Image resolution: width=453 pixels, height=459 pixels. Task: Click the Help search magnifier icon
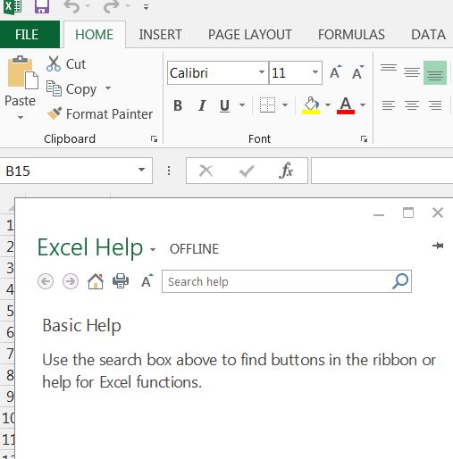(x=400, y=281)
